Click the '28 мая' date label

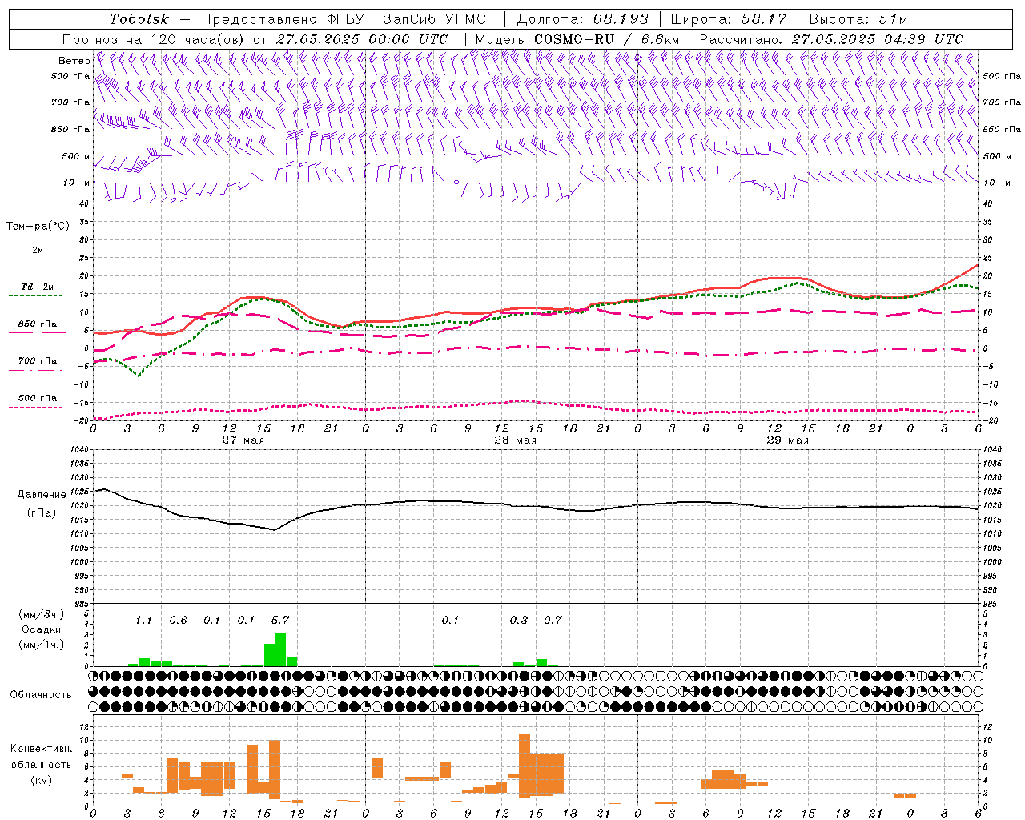point(515,440)
